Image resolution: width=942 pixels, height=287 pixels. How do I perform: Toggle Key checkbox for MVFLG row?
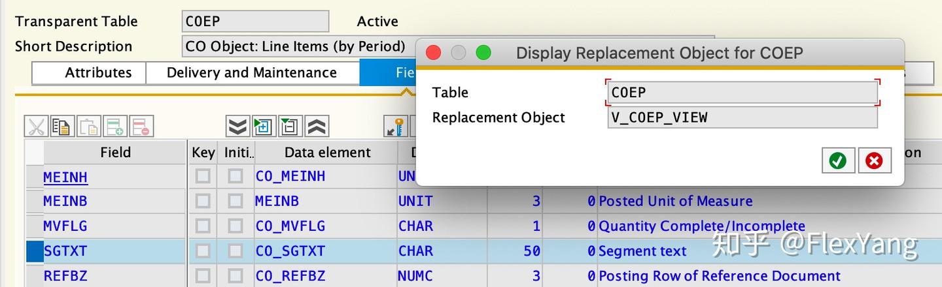point(203,226)
